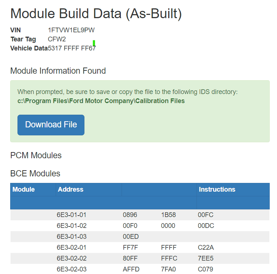
Task: Select address cell 6E3-02-02
Action: [71, 258]
